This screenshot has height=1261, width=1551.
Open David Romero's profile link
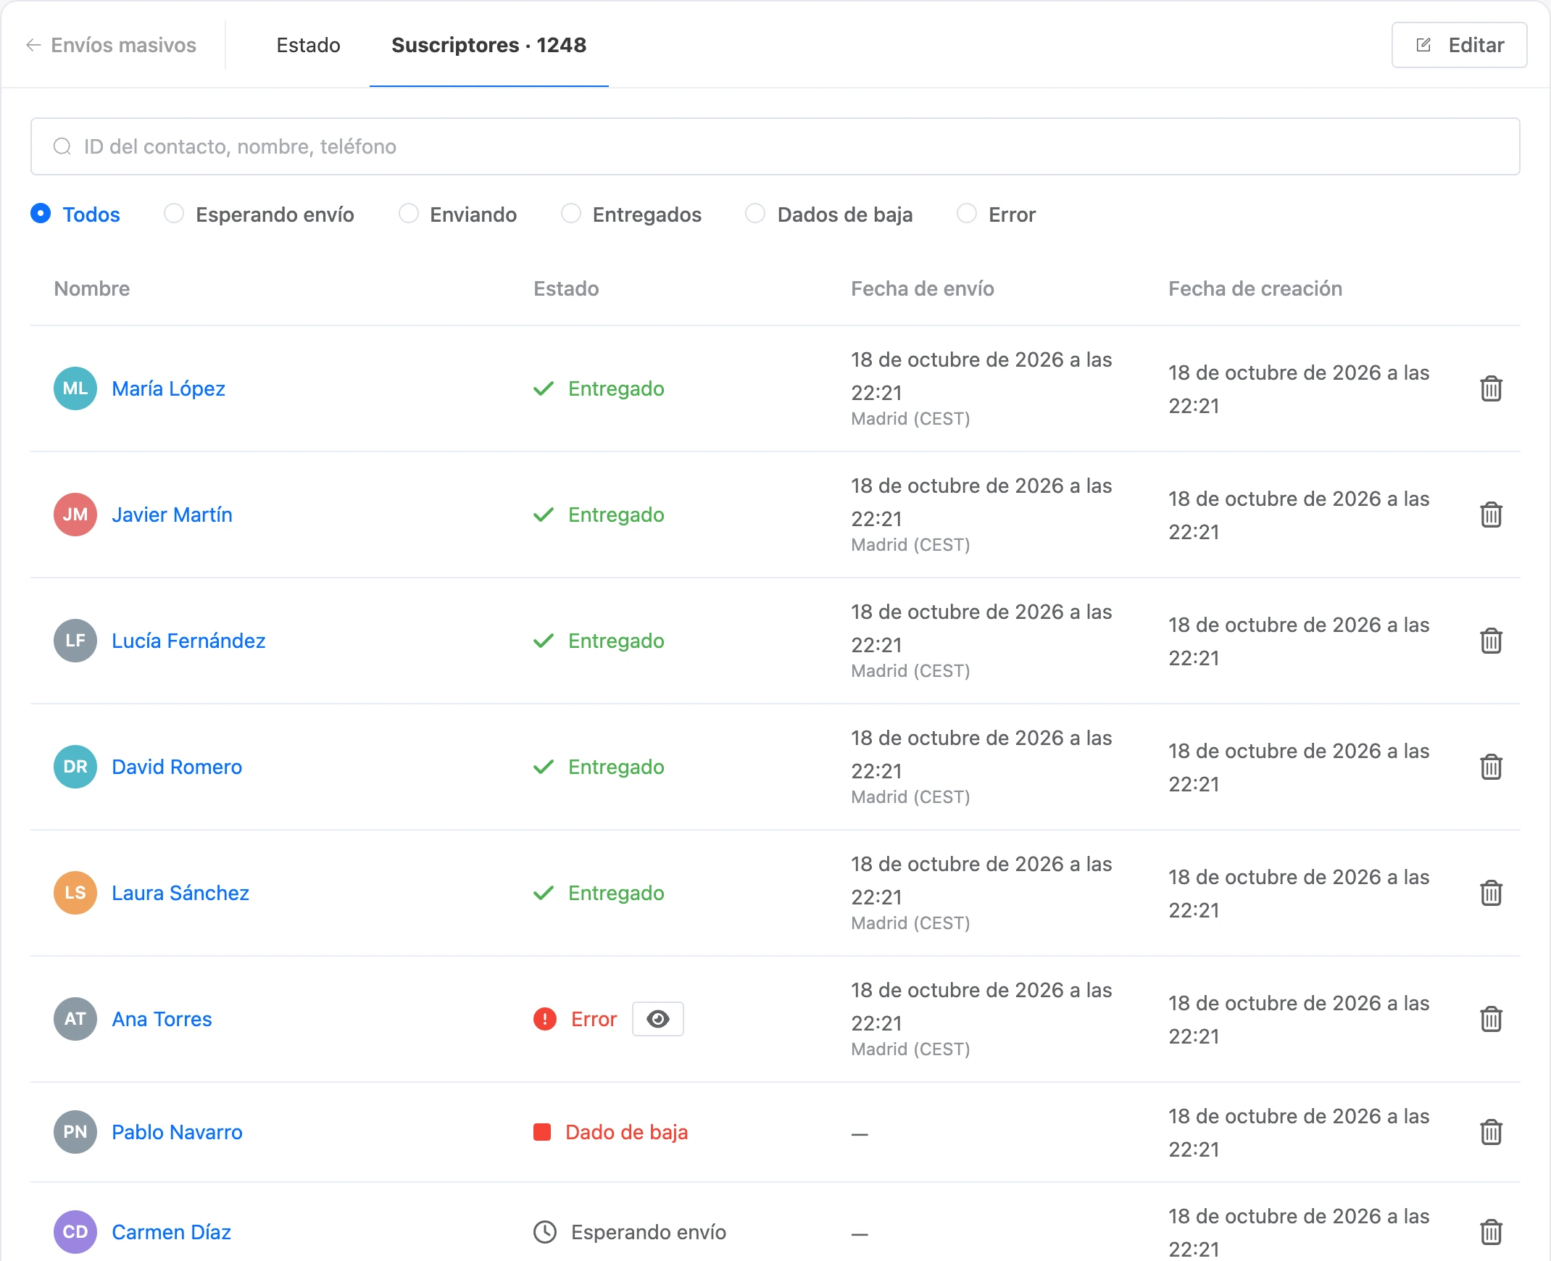coord(178,766)
